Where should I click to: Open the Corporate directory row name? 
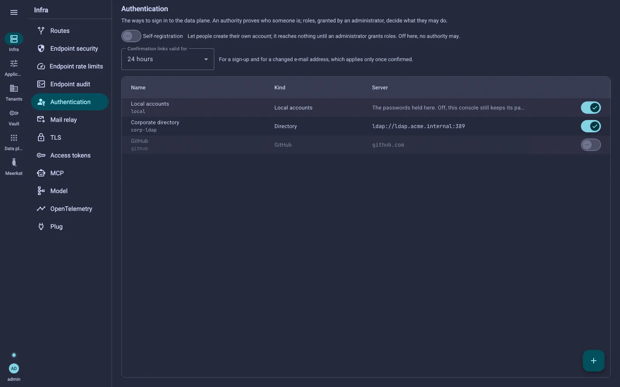coord(155,122)
